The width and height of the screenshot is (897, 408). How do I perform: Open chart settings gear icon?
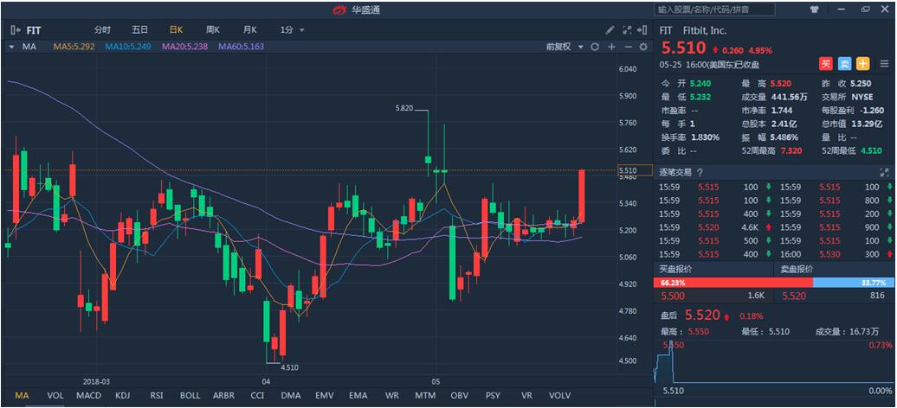(643, 47)
